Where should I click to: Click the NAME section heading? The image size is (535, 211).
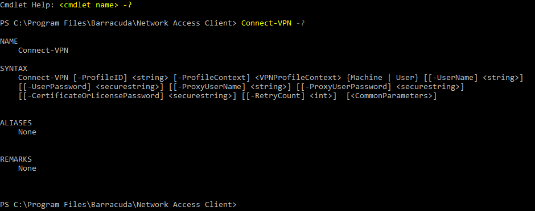click(x=9, y=41)
